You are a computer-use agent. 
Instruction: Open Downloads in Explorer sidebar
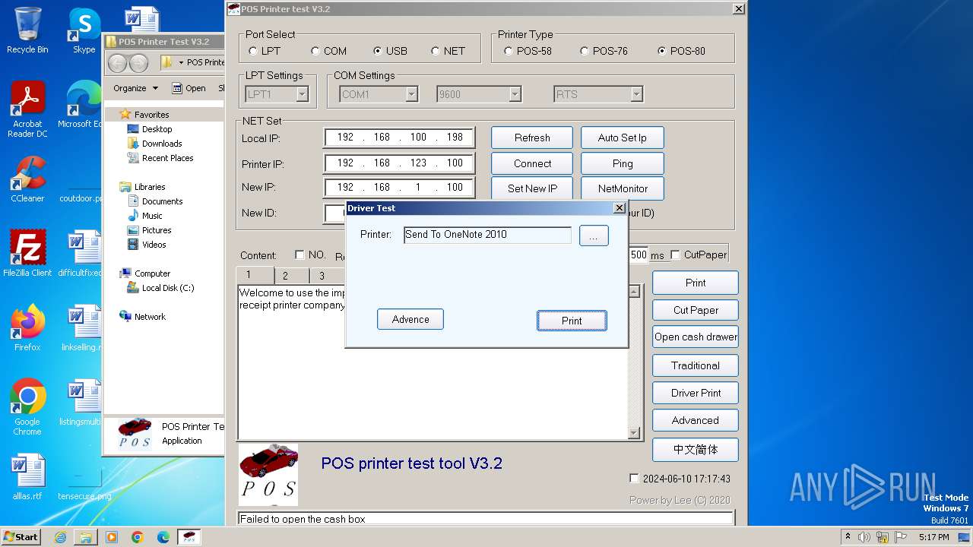[161, 144]
